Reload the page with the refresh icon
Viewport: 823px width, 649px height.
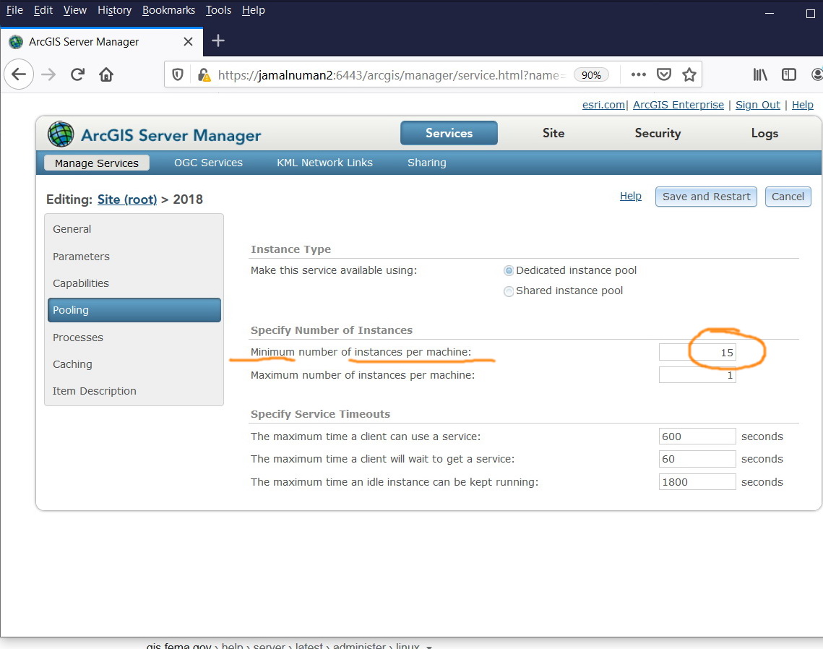coord(77,74)
